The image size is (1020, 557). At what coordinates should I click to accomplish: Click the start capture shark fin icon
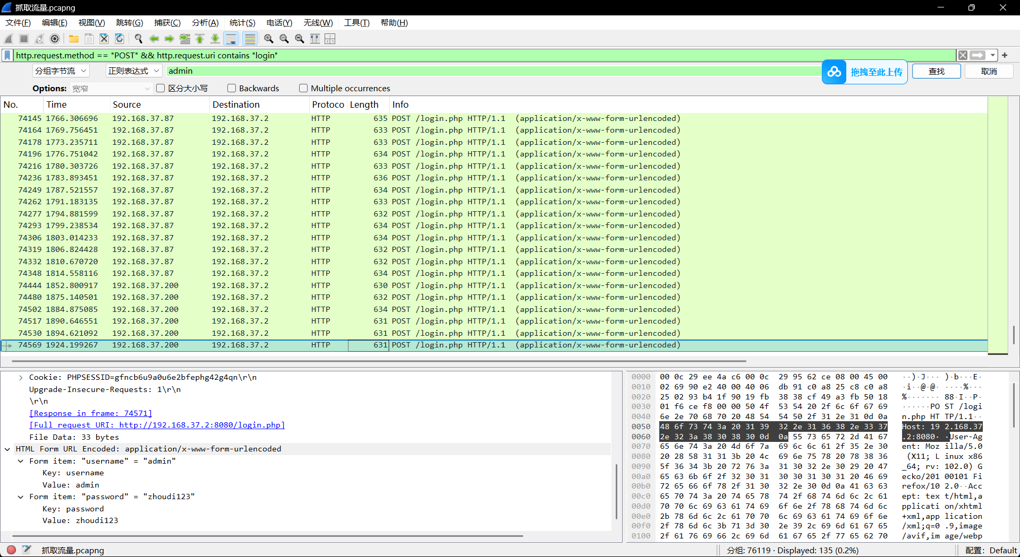tap(8, 39)
